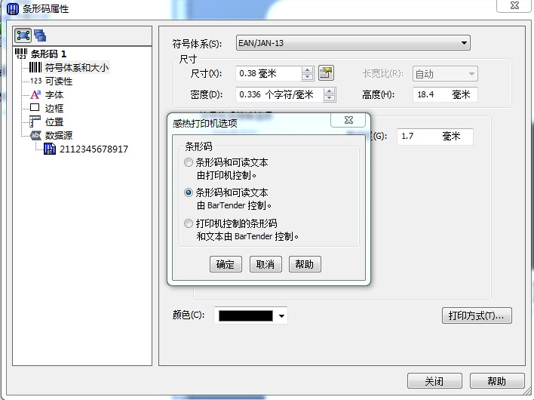Screen dimensions: 534x400
Task: Click the 取消 button in the dialog
Action: point(265,264)
